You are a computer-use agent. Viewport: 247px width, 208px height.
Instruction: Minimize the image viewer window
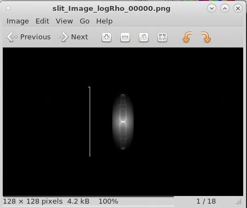tap(211, 9)
